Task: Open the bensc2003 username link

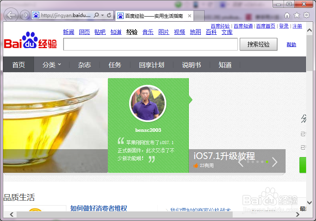Action: 148,130
